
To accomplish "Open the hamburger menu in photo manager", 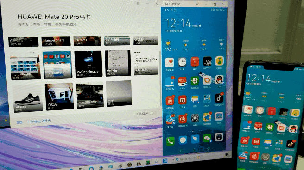I will (x=138, y=4).
